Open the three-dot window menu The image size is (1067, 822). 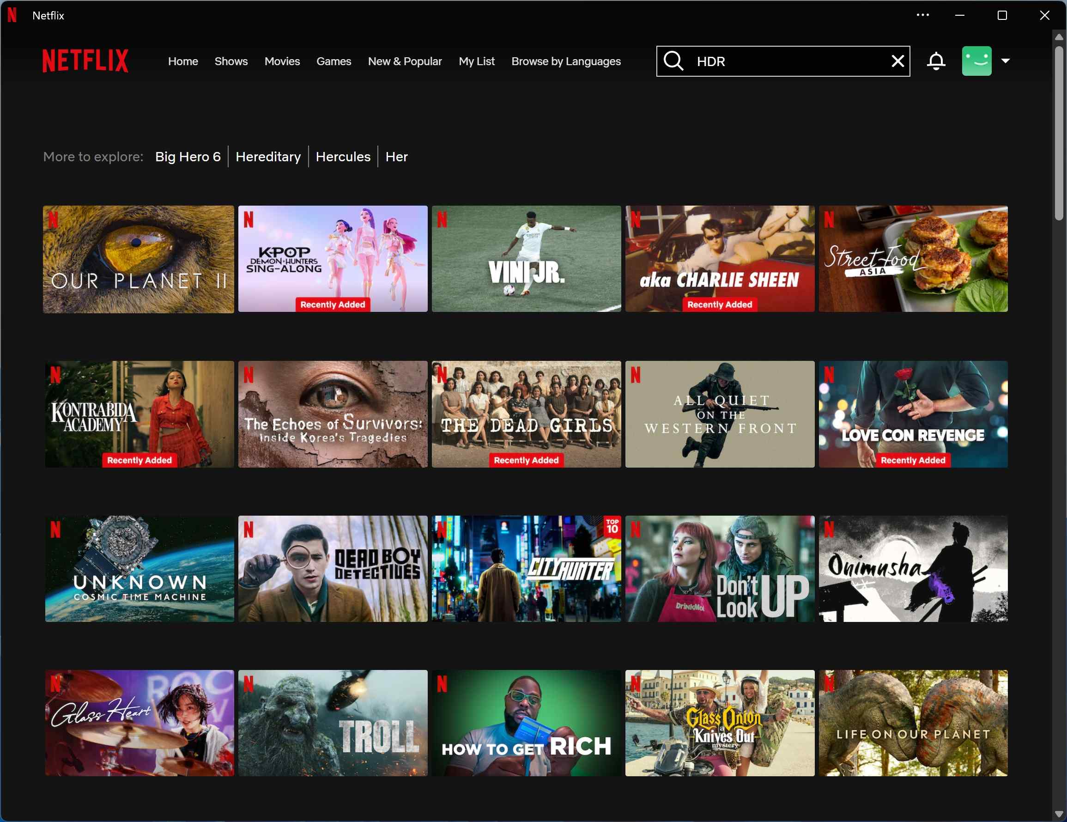coord(922,15)
